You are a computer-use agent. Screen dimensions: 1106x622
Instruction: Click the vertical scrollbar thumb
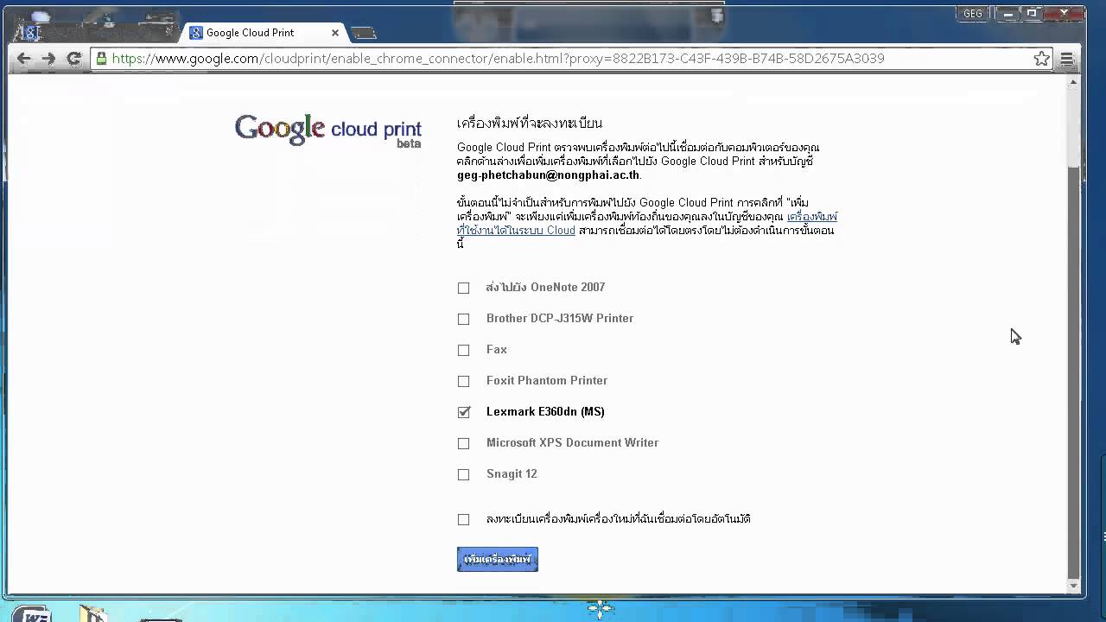[x=1073, y=371]
